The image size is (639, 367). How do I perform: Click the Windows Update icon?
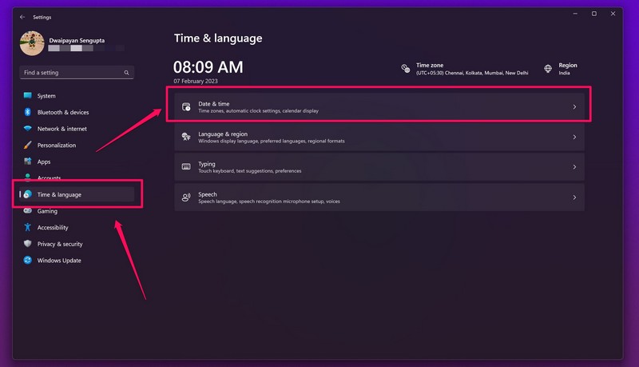point(28,261)
